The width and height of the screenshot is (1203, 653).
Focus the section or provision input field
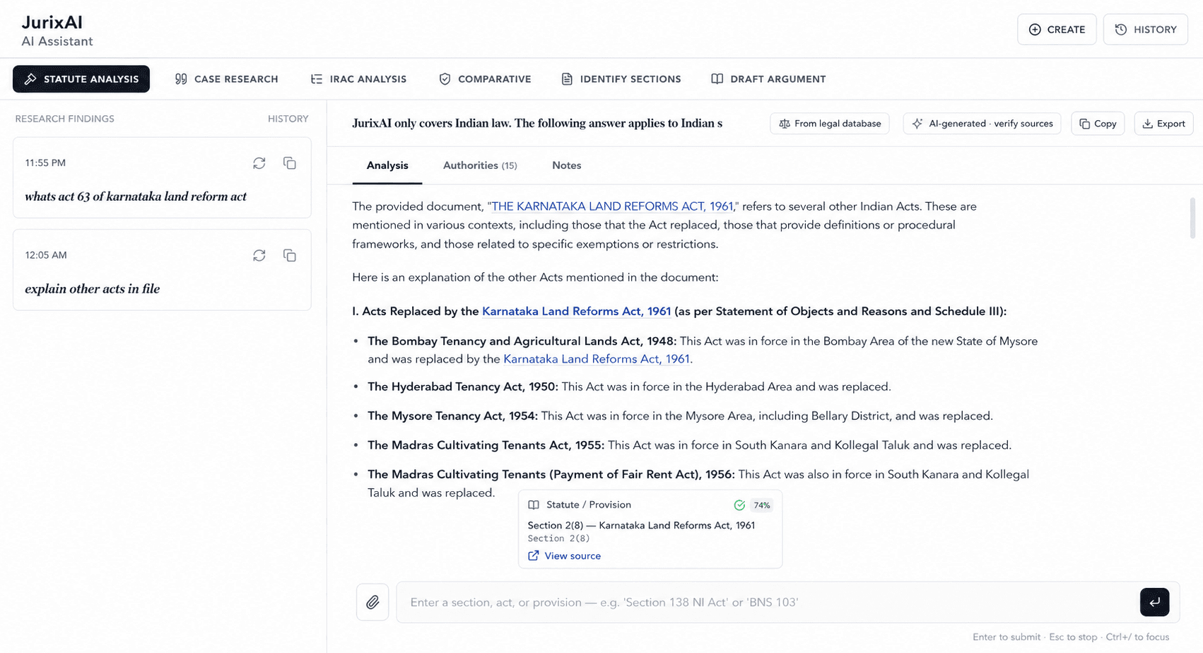point(767,602)
